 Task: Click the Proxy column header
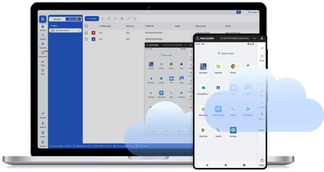click(x=228, y=26)
